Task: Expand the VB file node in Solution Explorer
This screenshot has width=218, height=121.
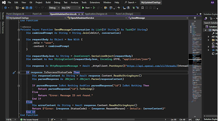Action: coord(208,50)
